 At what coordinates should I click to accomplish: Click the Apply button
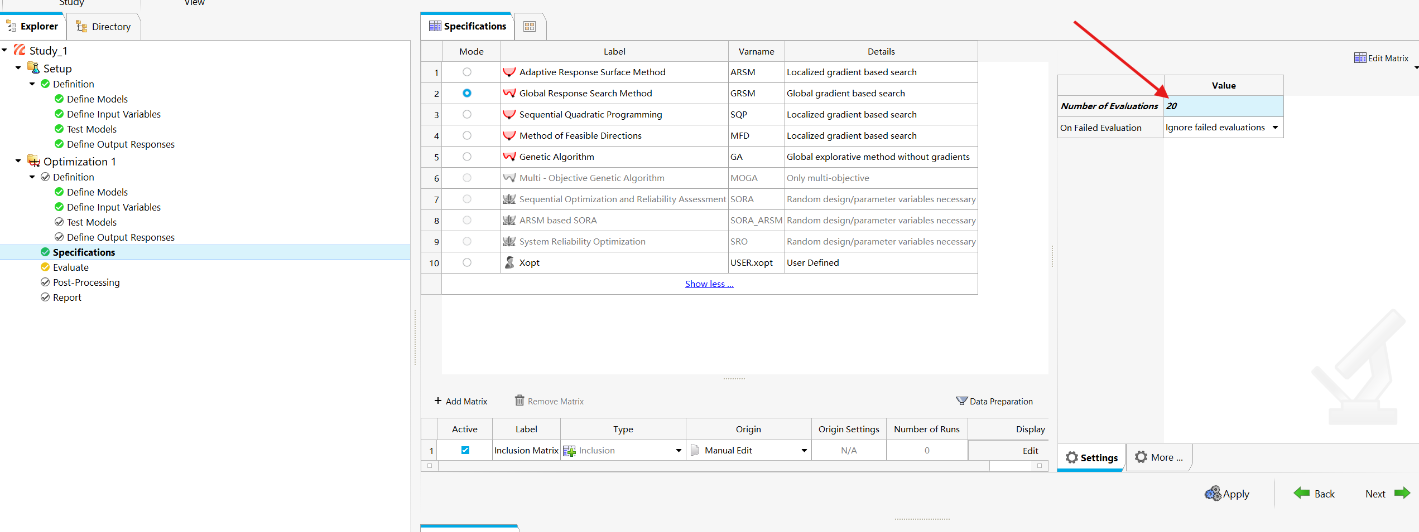point(1227,494)
